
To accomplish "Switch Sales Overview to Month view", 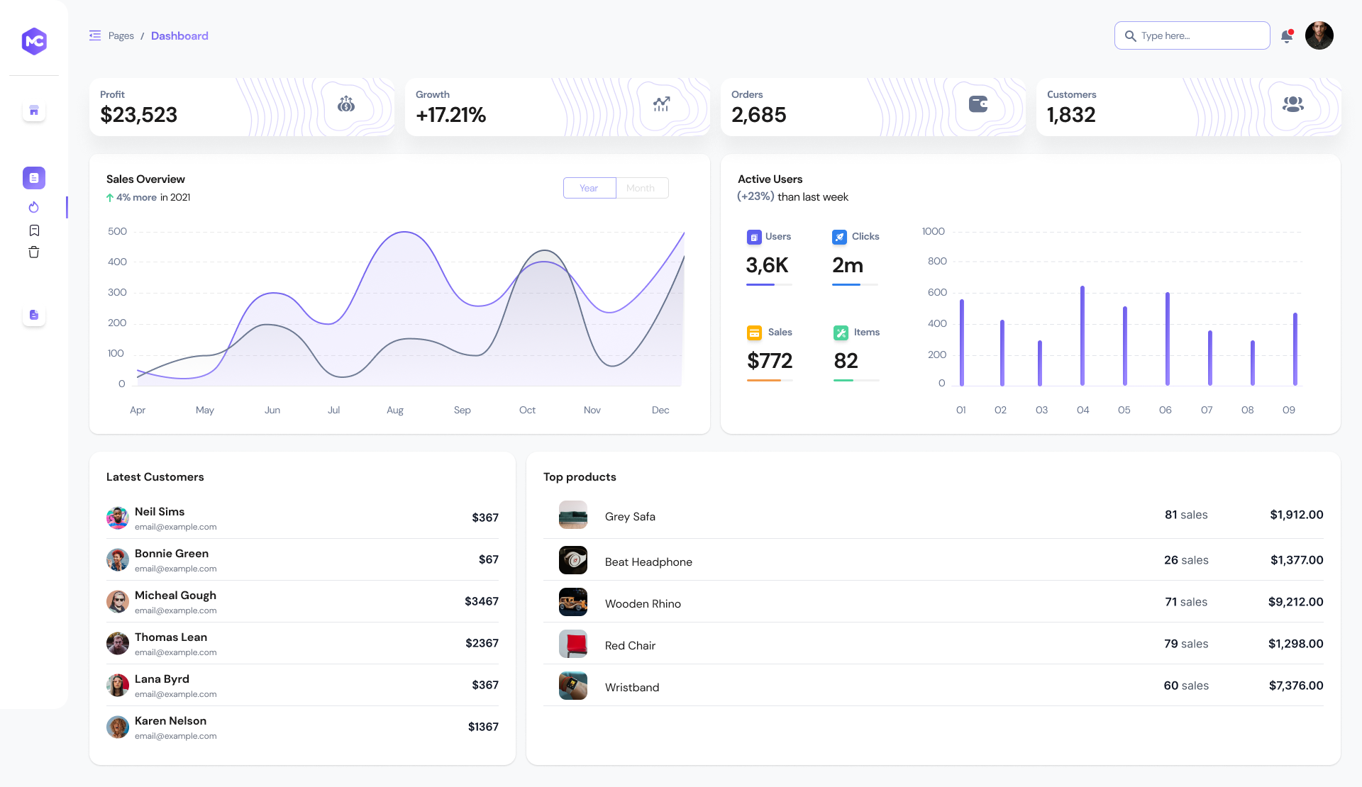I will tap(641, 188).
